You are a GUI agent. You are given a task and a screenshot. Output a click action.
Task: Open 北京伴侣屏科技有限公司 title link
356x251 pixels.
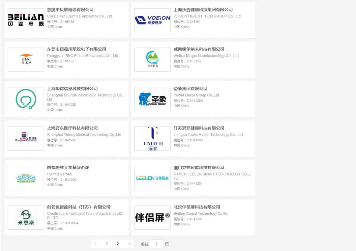coord(197,207)
